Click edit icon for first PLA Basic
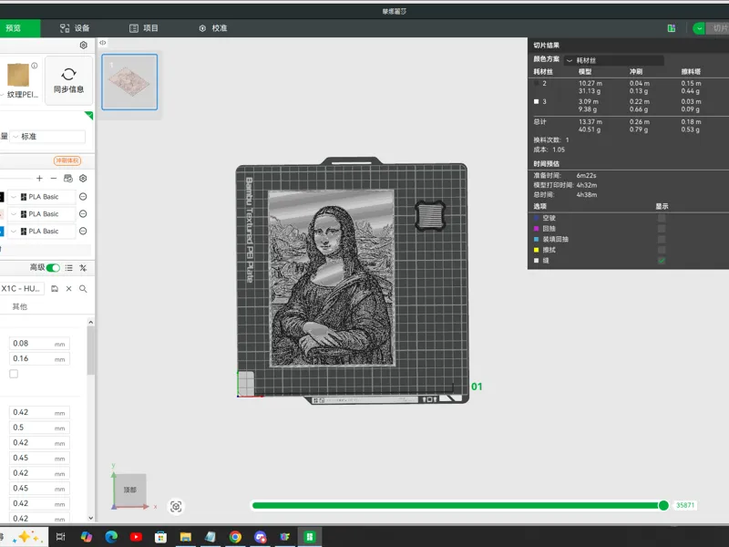This screenshot has height=547, width=729. point(83,197)
